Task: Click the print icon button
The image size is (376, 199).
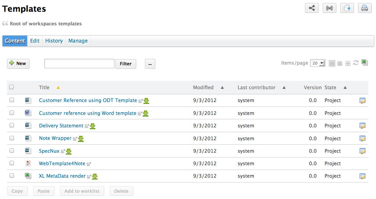Action: [x=364, y=8]
